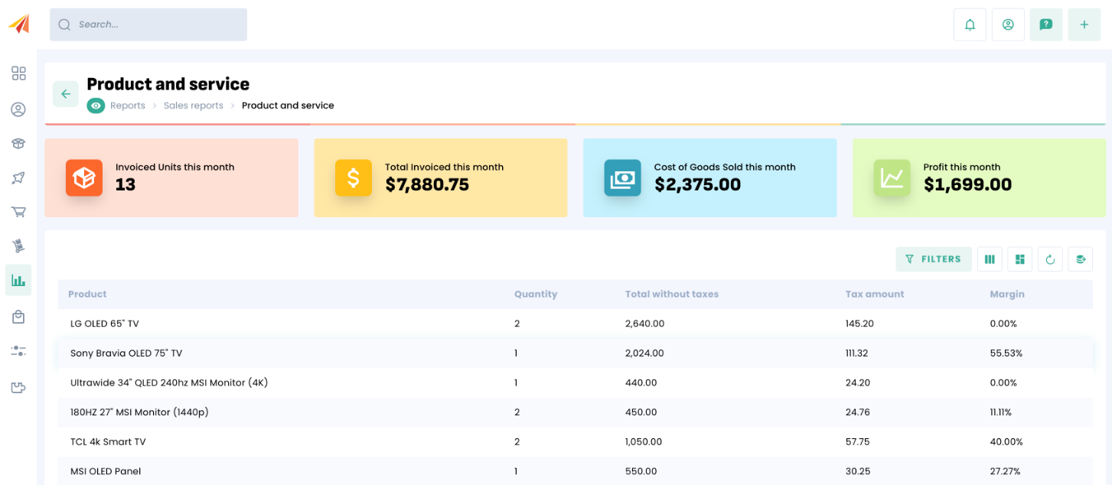Screen dimensions: 1112x485
Task: Select the 180HZ 27" MSI Monitor row
Action: point(576,412)
